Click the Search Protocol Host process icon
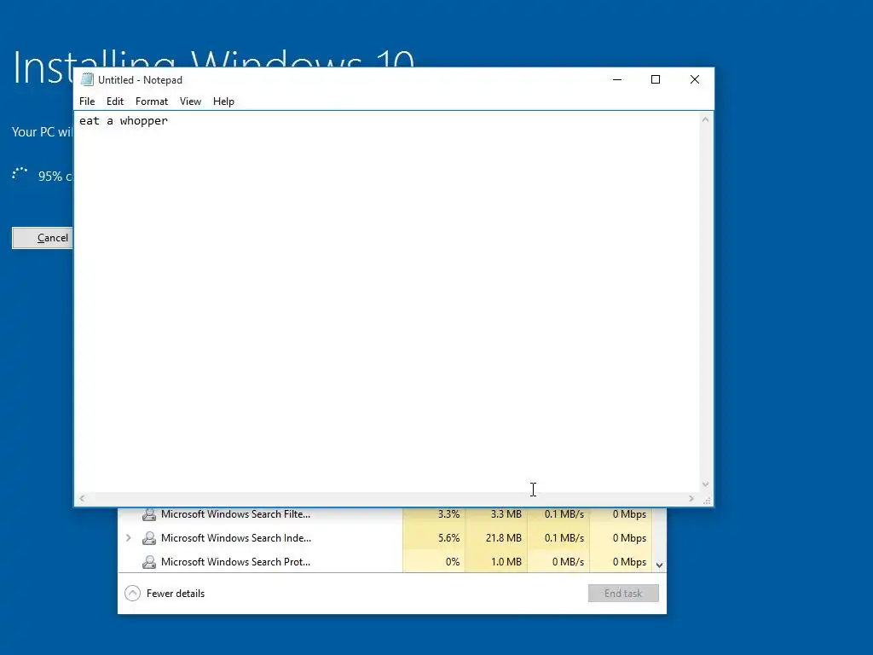This screenshot has height=655, width=873. click(148, 562)
